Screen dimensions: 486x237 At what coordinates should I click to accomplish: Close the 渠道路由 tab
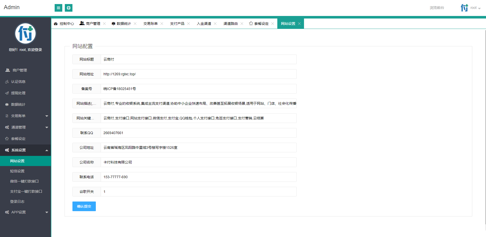[x=242, y=24]
